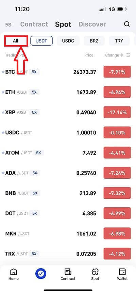Image resolution: width=136 pixels, height=294 pixels.
Task: Open the BNB/USDT trading pair row
Action: (x=68, y=193)
